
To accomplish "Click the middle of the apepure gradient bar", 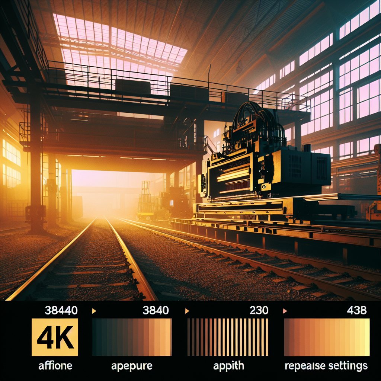I will 132,337.
